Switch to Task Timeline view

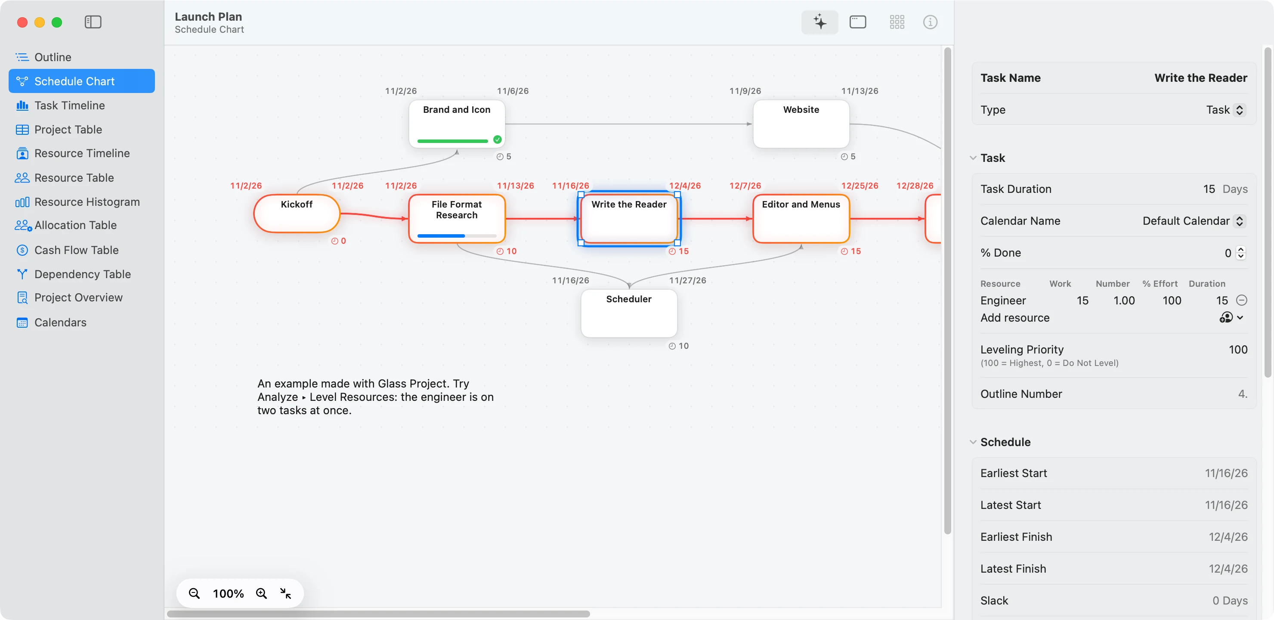tap(82, 105)
